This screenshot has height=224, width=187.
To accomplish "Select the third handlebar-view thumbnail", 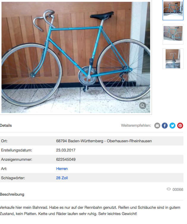I will click(x=173, y=59).
